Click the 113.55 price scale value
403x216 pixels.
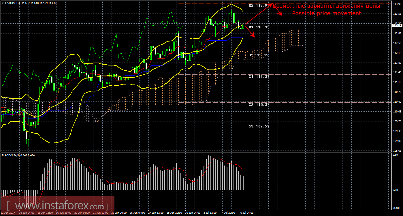(x=397, y=14)
